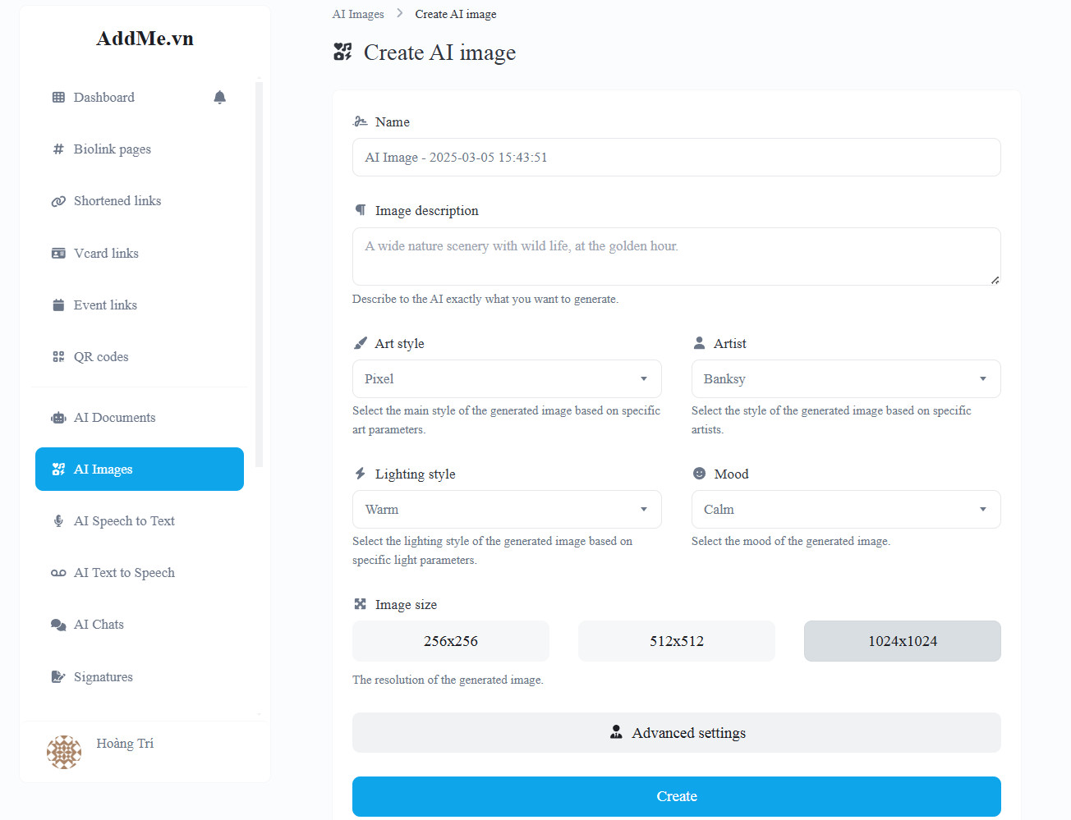Screen dimensions: 1071x820
Task: Click the AI Chats bubble icon
Action: click(58, 625)
